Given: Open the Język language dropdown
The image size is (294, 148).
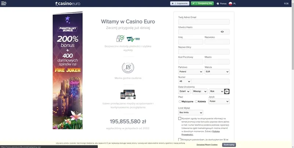Looking at the screenshot, I should click(x=219, y=101).
